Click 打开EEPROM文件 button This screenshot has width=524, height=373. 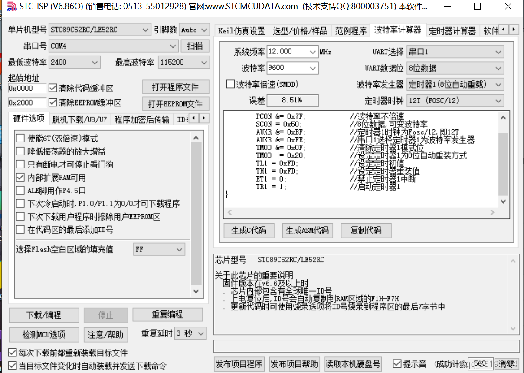click(176, 104)
